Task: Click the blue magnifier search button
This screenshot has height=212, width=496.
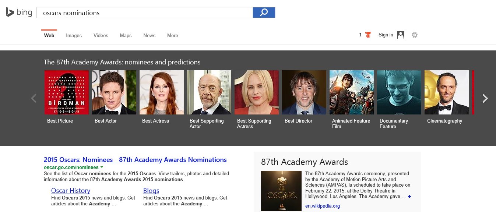Action: (264, 13)
